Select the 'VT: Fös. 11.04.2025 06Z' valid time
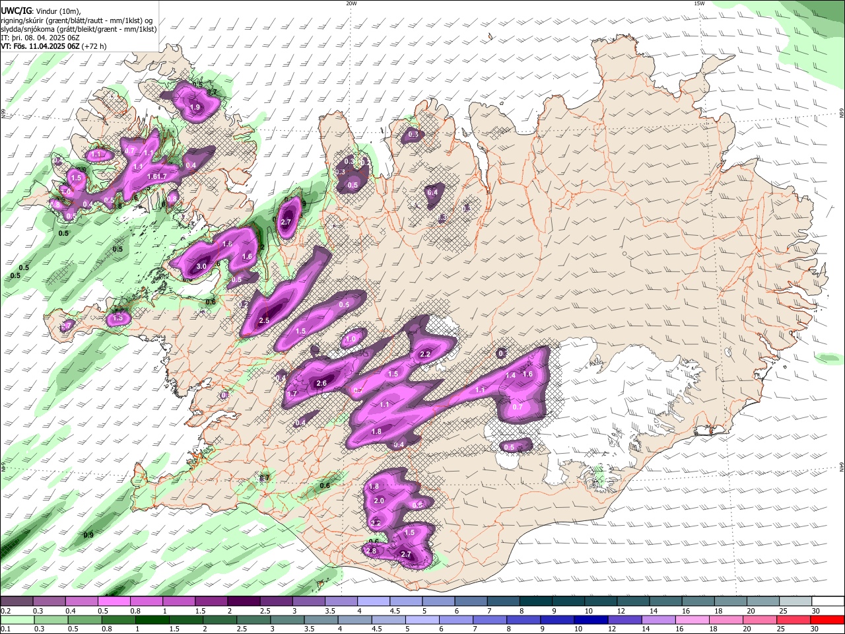 coord(40,46)
